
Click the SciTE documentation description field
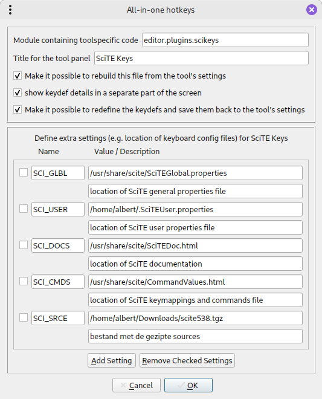pyautogui.click(x=195, y=264)
